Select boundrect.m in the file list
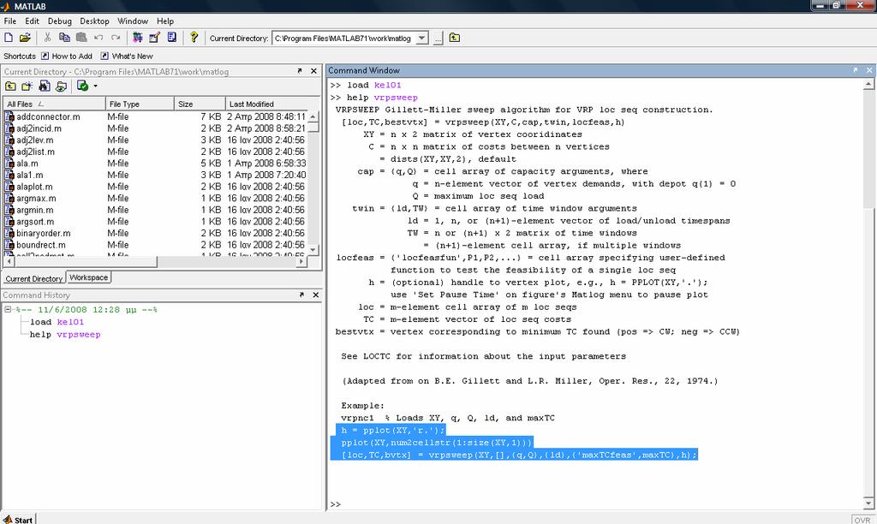 (x=41, y=245)
